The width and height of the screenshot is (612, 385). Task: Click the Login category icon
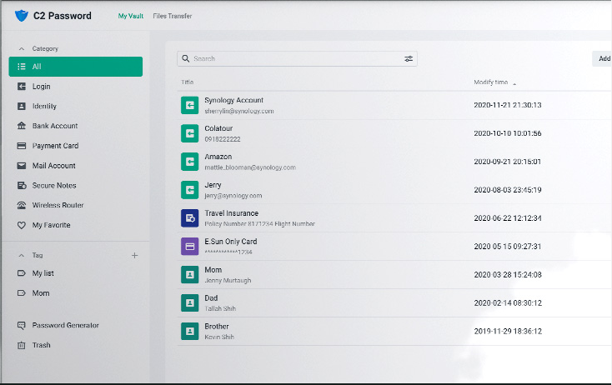tap(22, 86)
